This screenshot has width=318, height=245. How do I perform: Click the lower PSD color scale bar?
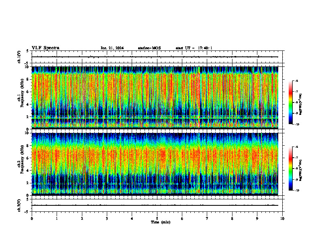pyautogui.click(x=291, y=169)
